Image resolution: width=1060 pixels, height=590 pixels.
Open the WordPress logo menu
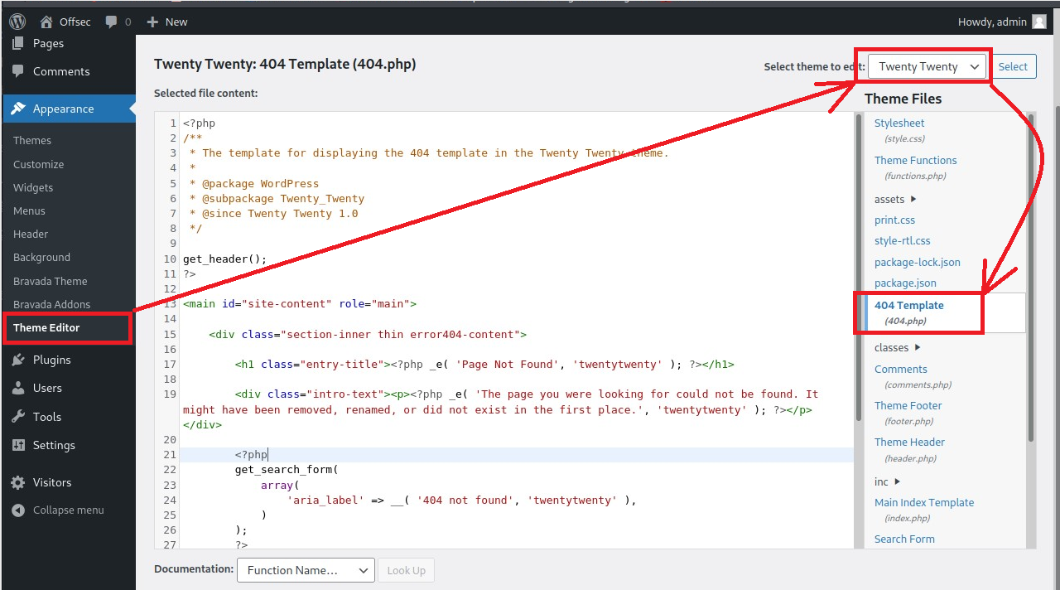click(17, 22)
